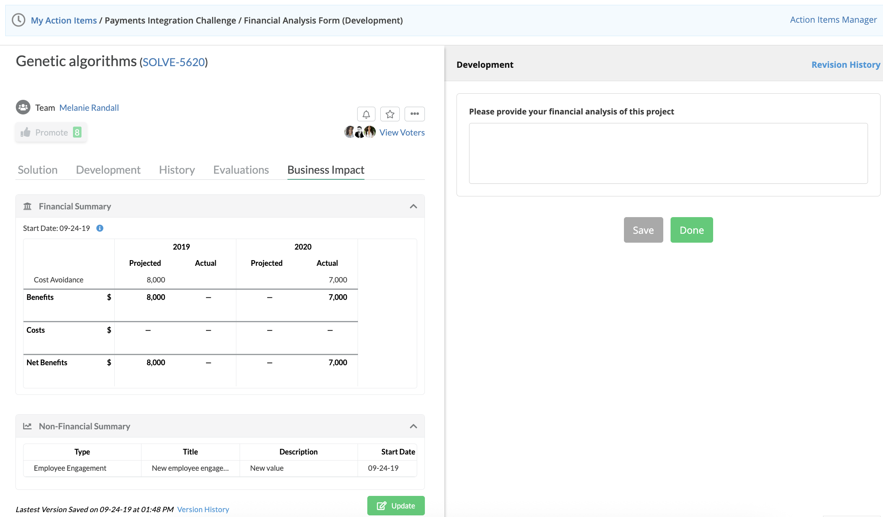
Task: Click the notification bell icon
Action: (366, 114)
